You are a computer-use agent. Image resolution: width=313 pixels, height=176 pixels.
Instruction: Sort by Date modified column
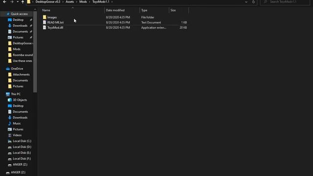point(115,10)
